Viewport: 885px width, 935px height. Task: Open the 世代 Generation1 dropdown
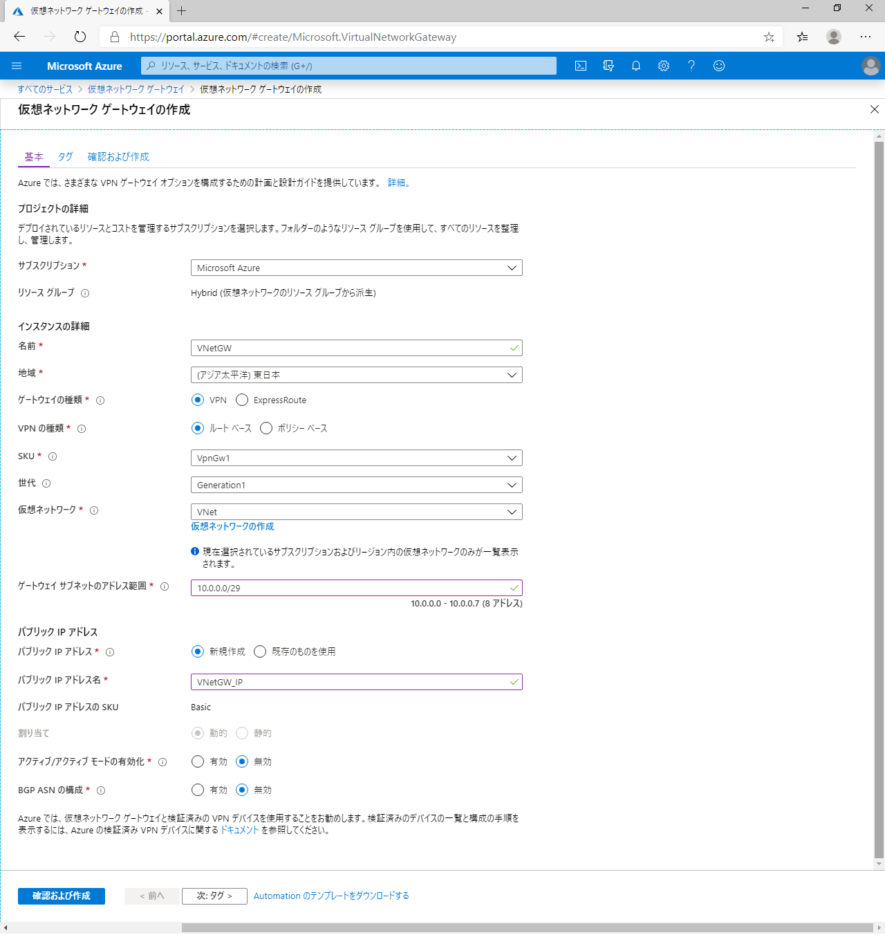356,485
